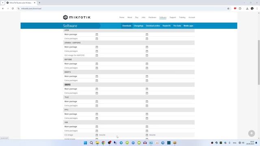Open the Home navigation link
This screenshot has width=260, height=146.
coord(122,17)
